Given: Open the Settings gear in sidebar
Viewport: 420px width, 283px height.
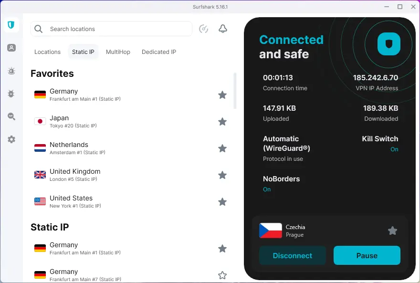Looking at the screenshot, I should (11, 139).
